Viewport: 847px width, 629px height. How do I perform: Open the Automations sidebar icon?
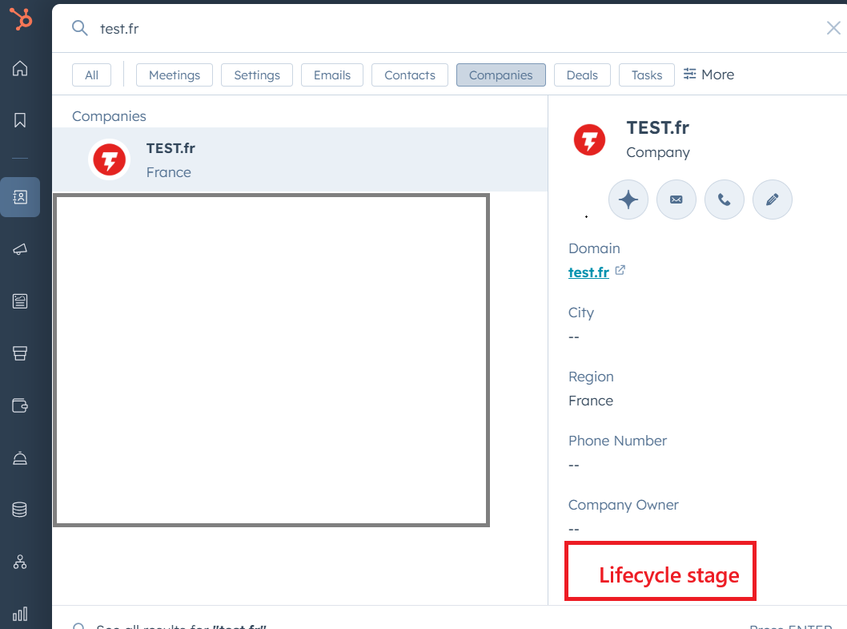pyautogui.click(x=19, y=562)
